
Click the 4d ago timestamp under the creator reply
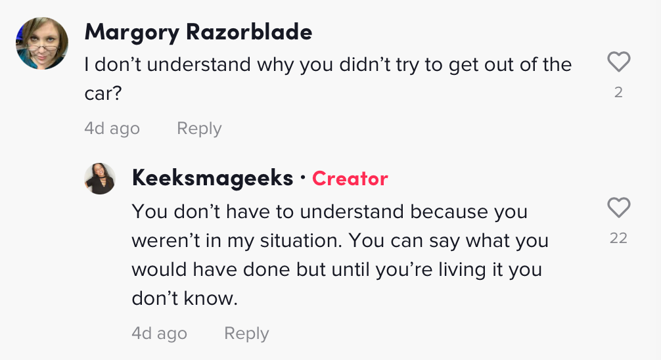coord(159,334)
